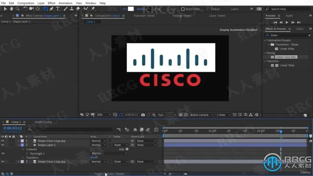
Task: Open composition mini-flowchart icon in timeline
Action: pos(119,130)
